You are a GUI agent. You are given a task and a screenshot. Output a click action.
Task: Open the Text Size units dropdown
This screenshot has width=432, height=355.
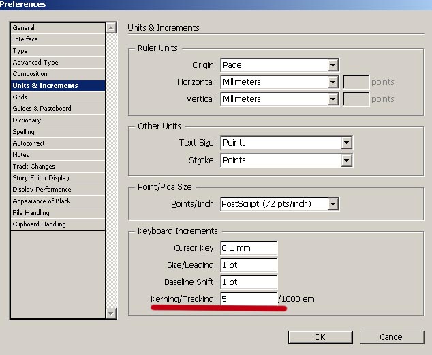pyautogui.click(x=287, y=143)
